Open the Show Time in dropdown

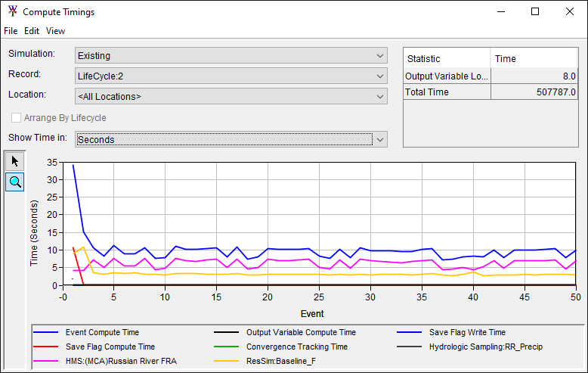point(231,140)
